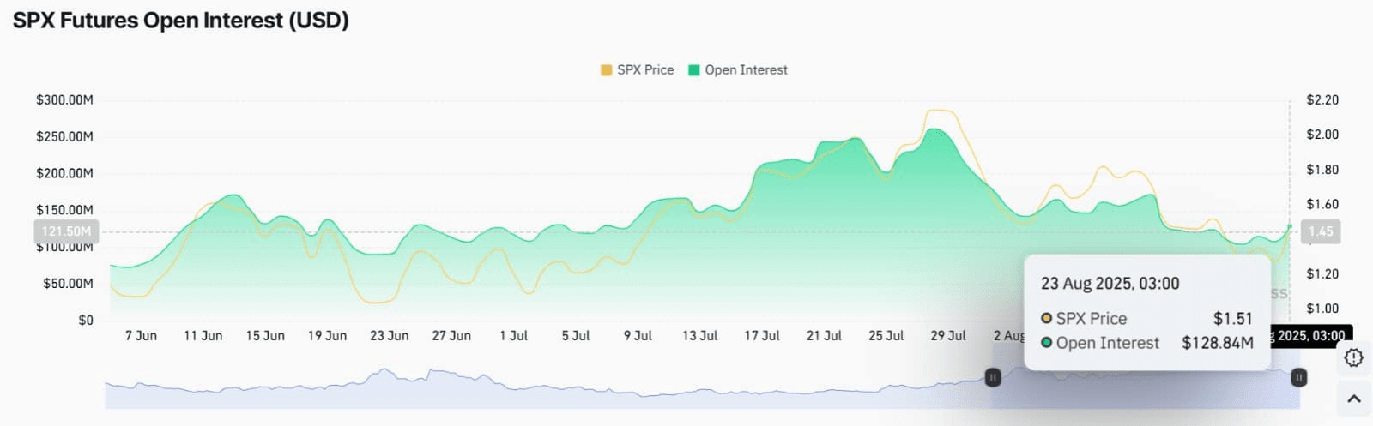Viewport: 1373px width, 426px height.
Task: Hide the SPX Price series via legend label
Action: click(x=645, y=70)
